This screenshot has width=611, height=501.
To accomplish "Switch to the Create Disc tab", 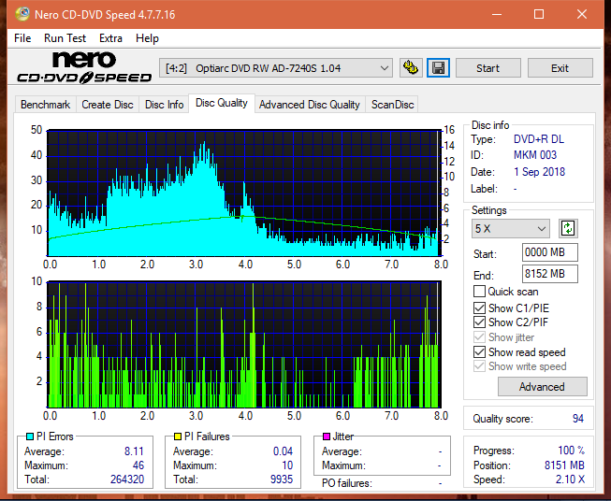I will (x=108, y=105).
